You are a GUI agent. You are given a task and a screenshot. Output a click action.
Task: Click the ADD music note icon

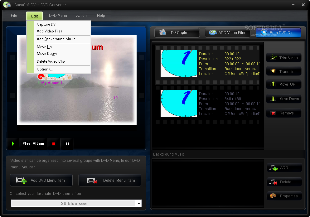(x=274, y=168)
